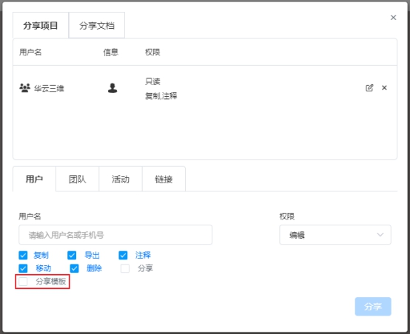Click the edit permission icon for 华云三维
Image resolution: width=410 pixels, height=334 pixels.
pos(369,88)
